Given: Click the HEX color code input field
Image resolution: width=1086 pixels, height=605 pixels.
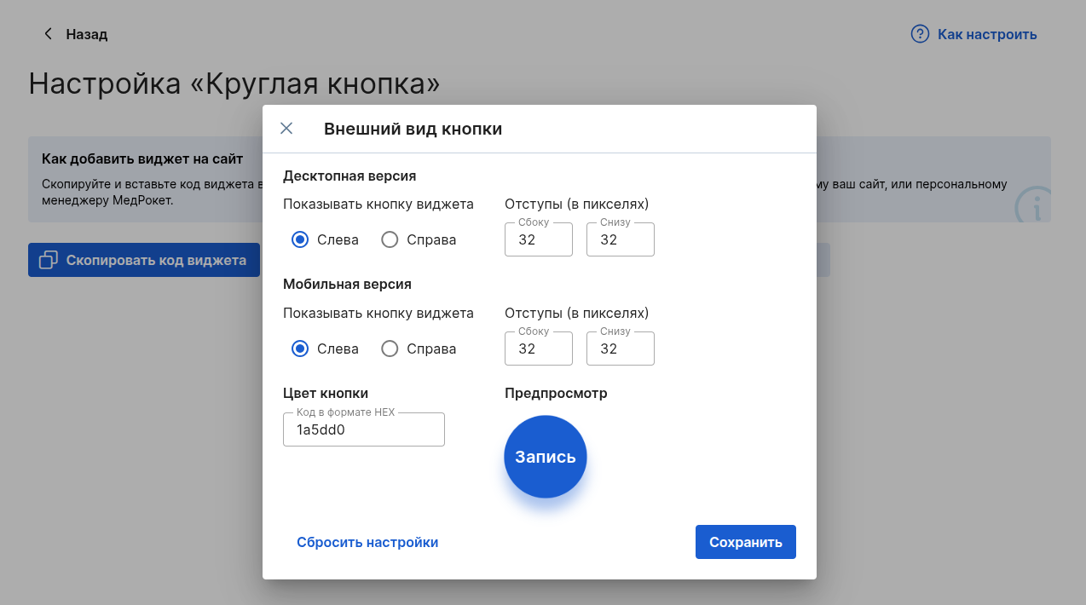Looking at the screenshot, I should pyautogui.click(x=364, y=429).
